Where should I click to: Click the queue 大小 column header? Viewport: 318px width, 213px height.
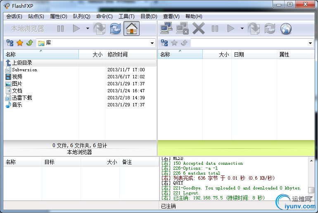[100, 162]
